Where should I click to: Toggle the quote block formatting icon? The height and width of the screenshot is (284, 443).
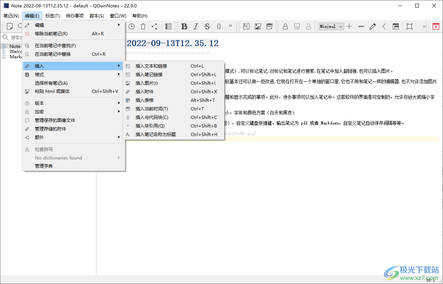(x=230, y=26)
